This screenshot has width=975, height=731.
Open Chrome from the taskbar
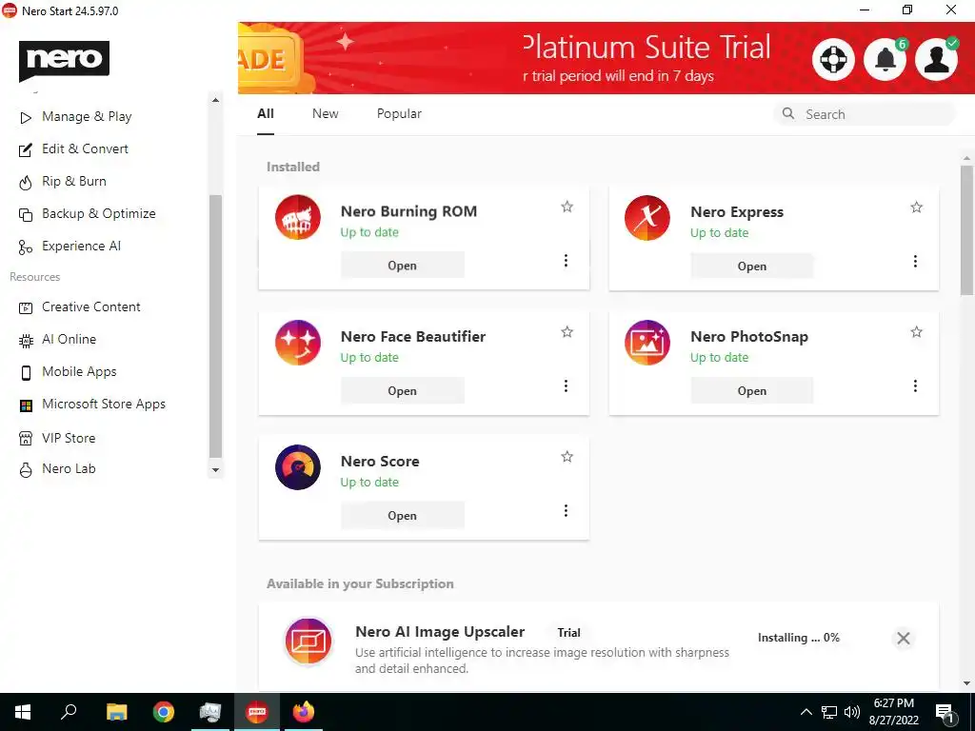tap(164, 712)
